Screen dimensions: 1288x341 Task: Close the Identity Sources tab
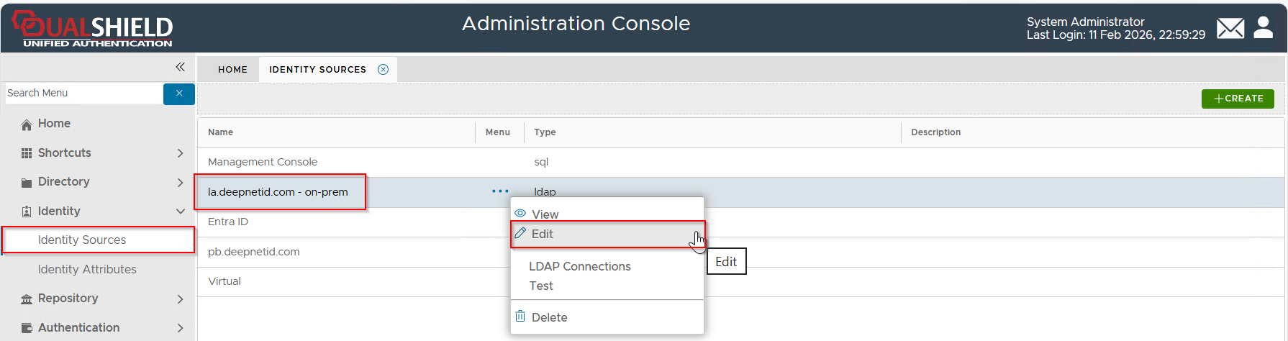tap(383, 70)
